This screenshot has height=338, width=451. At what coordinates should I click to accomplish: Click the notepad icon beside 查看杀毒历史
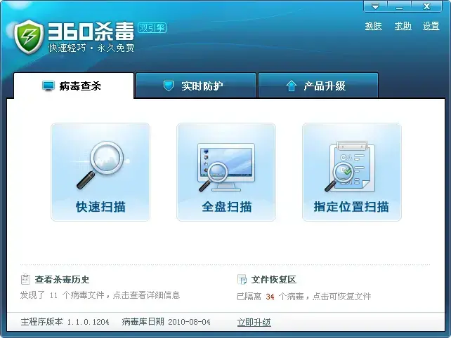point(25,279)
